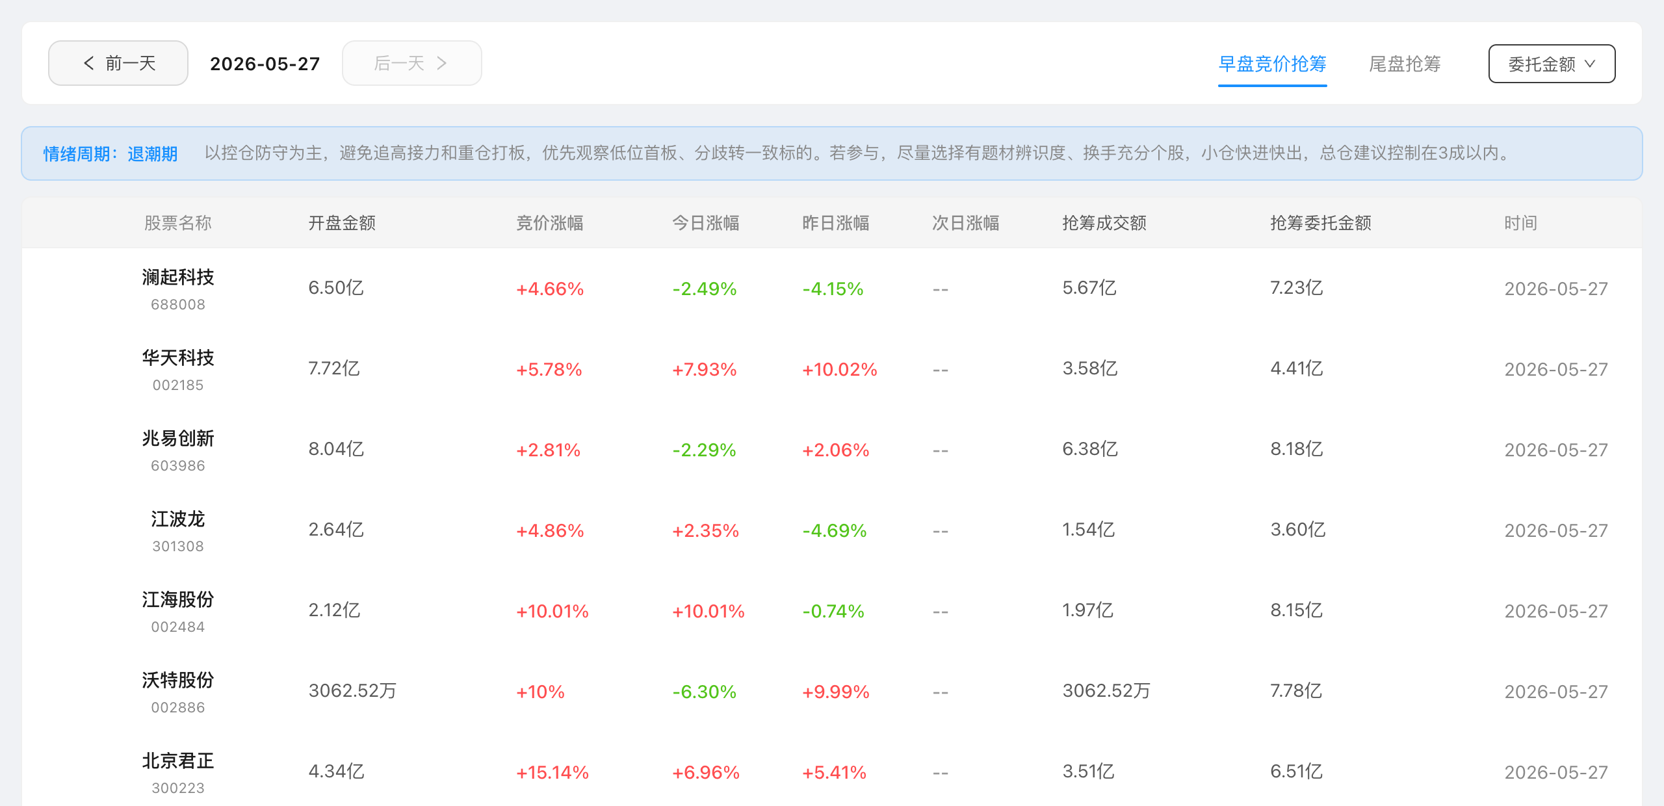Image resolution: width=1664 pixels, height=806 pixels.
Task: Click 华天科技 opening amount 7.72亿
Action: click(x=334, y=369)
